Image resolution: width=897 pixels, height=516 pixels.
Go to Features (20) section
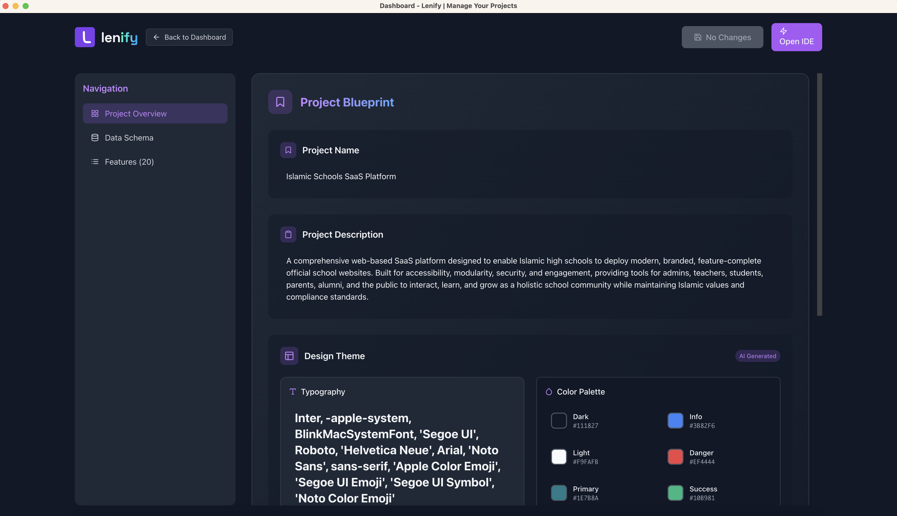pos(129,162)
